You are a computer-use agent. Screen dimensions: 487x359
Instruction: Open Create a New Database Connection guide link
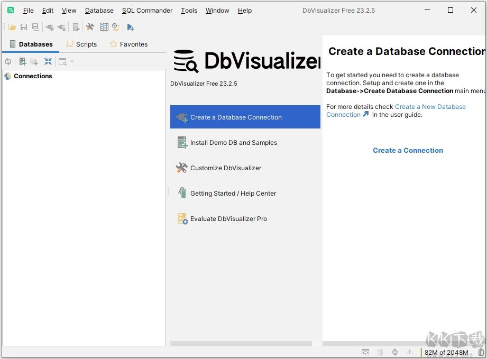pos(430,106)
